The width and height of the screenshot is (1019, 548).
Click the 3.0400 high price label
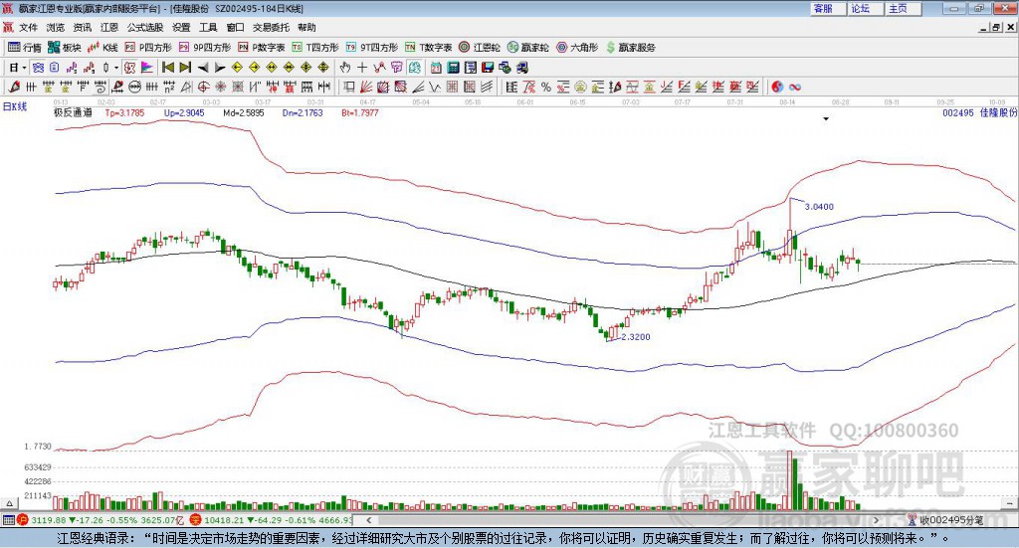pyautogui.click(x=819, y=207)
